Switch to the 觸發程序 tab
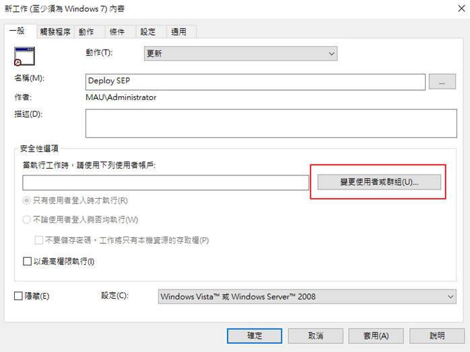470x352 pixels. (x=54, y=32)
